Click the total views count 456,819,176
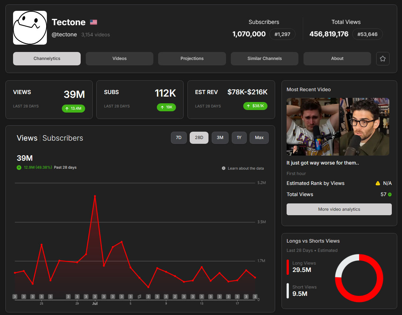Image resolution: width=402 pixels, height=315 pixels. pyautogui.click(x=329, y=34)
